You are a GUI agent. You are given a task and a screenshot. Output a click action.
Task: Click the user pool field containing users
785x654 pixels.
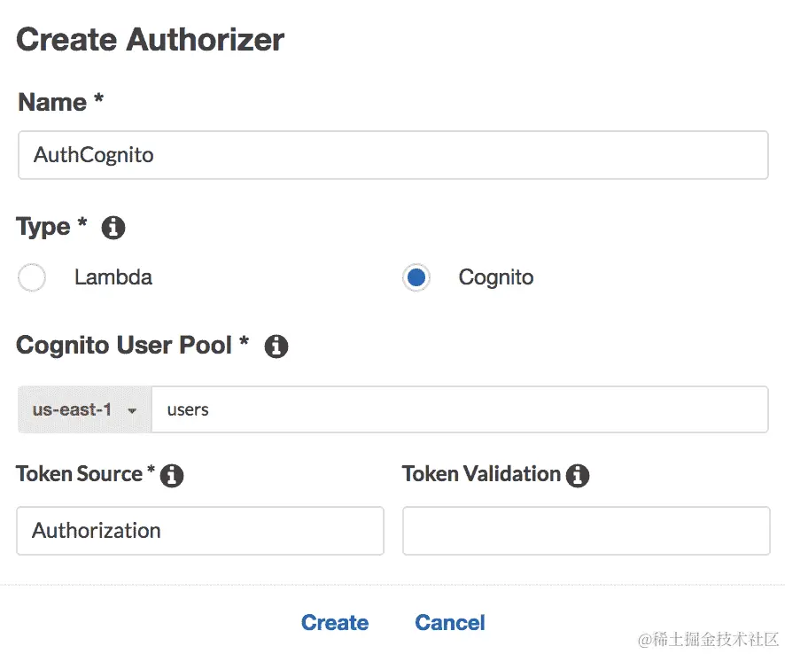click(x=459, y=410)
